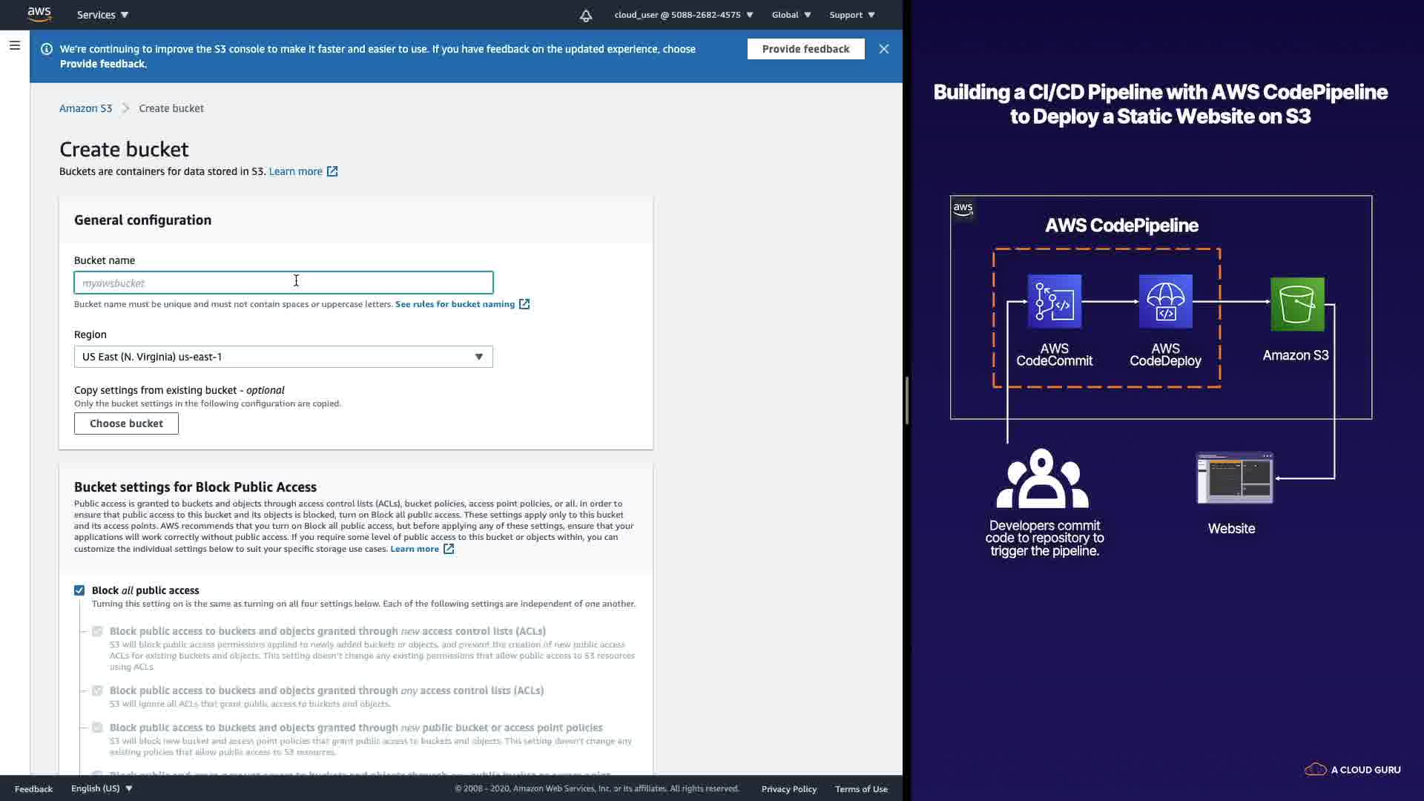Click the developers group icon

1042,479
